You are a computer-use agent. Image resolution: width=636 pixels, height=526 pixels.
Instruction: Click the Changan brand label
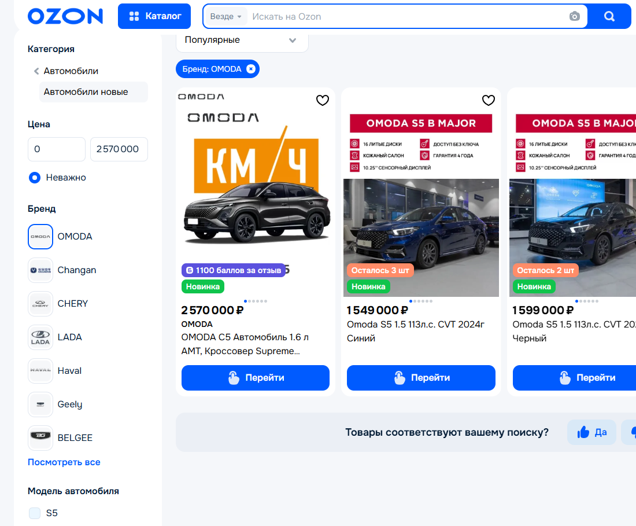pyautogui.click(x=77, y=270)
